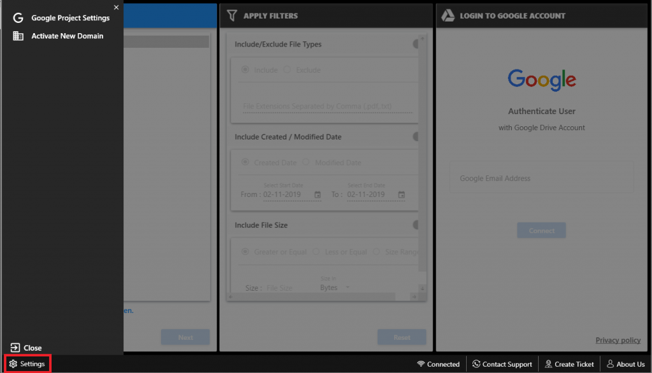Dismiss the side menu with the X

116,8
